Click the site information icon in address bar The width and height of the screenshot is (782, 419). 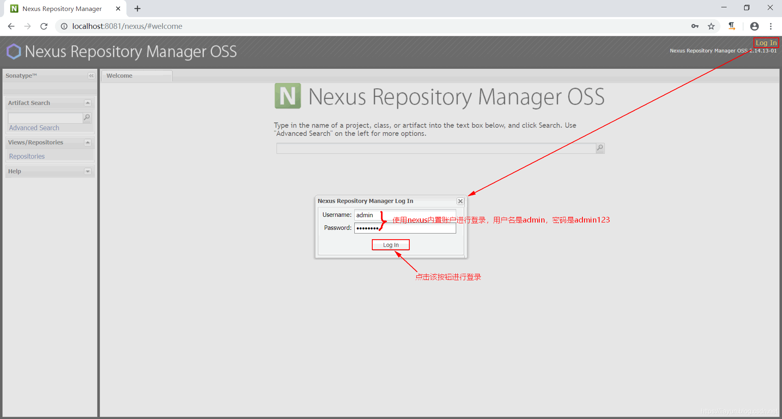coord(64,26)
